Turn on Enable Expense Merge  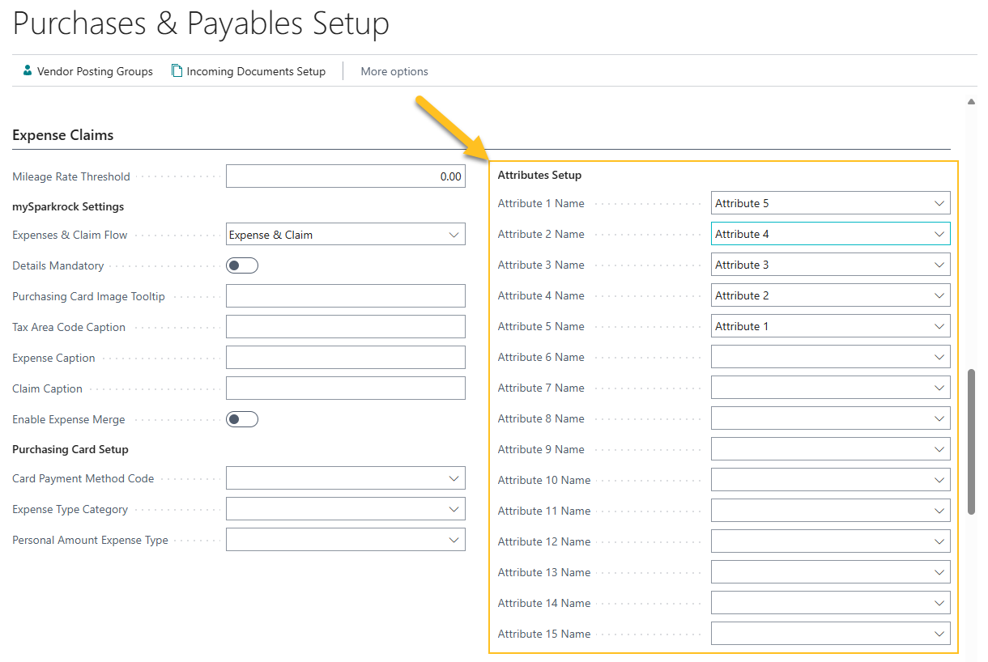pyautogui.click(x=241, y=418)
